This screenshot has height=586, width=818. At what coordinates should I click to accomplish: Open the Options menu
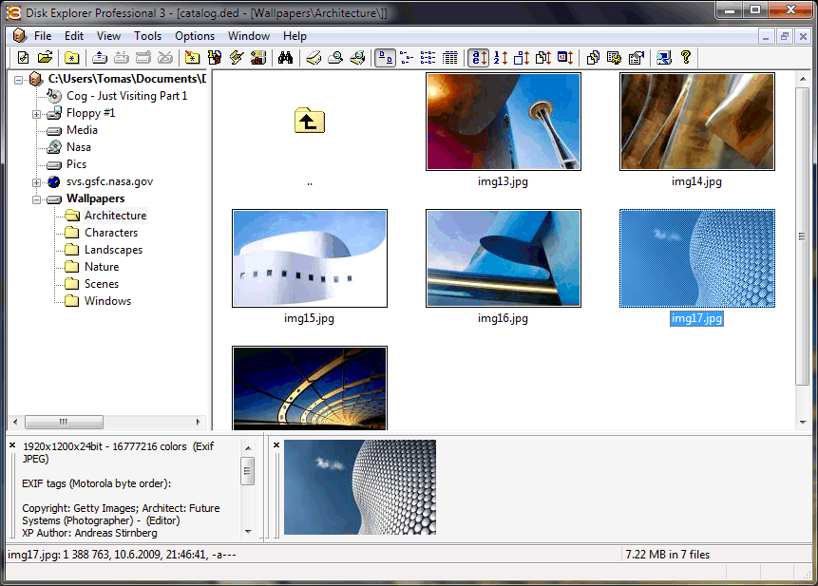(x=195, y=36)
